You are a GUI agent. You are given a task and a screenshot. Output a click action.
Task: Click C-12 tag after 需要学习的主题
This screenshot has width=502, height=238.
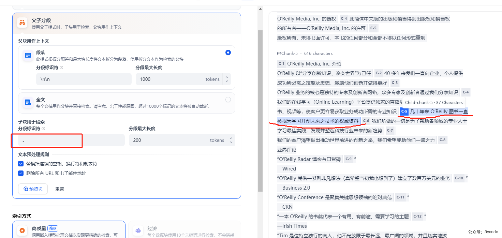(x=417, y=217)
